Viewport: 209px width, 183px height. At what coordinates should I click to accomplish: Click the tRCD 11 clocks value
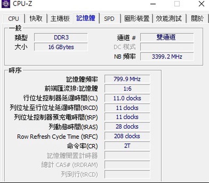127,108
